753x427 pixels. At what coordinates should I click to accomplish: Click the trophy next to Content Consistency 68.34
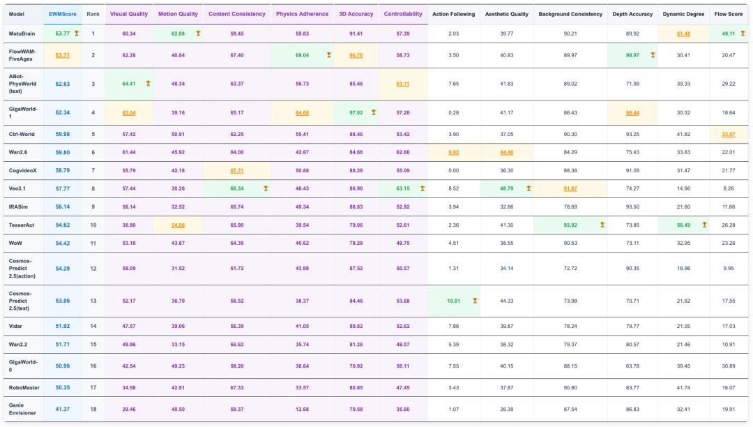coord(266,188)
